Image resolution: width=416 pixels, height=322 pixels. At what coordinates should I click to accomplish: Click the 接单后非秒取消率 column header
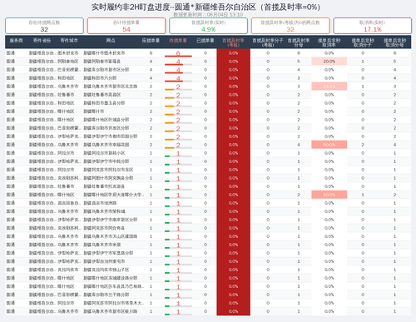click(329, 42)
